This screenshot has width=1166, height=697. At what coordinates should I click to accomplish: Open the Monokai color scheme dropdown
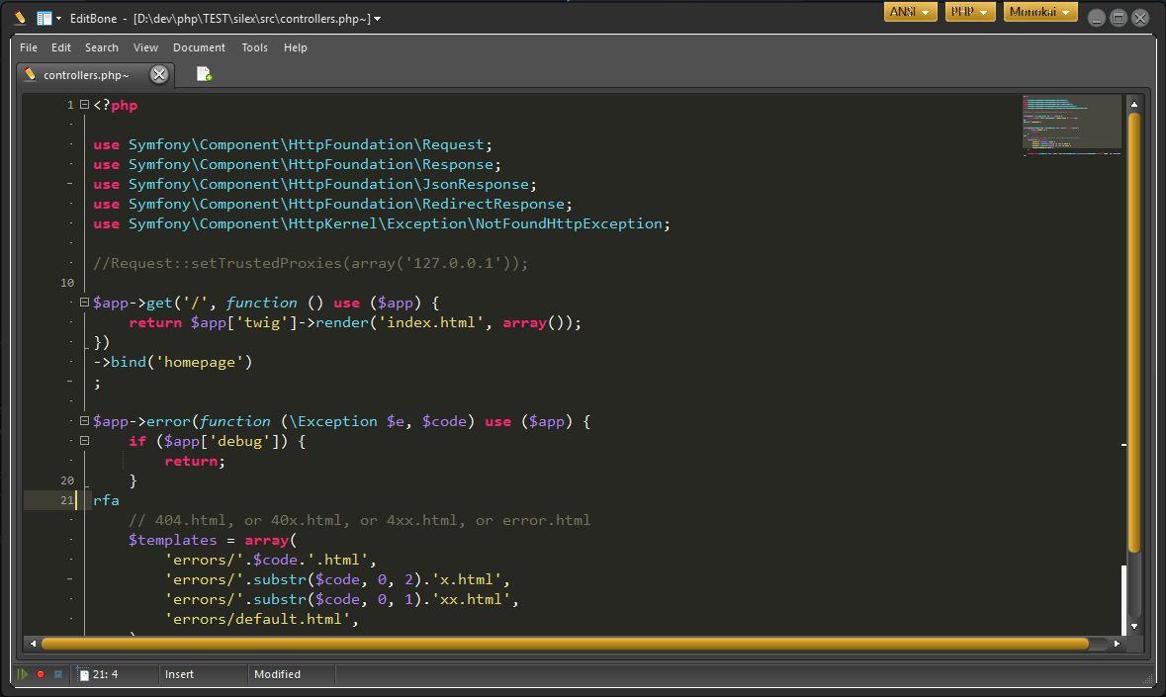pos(1040,12)
